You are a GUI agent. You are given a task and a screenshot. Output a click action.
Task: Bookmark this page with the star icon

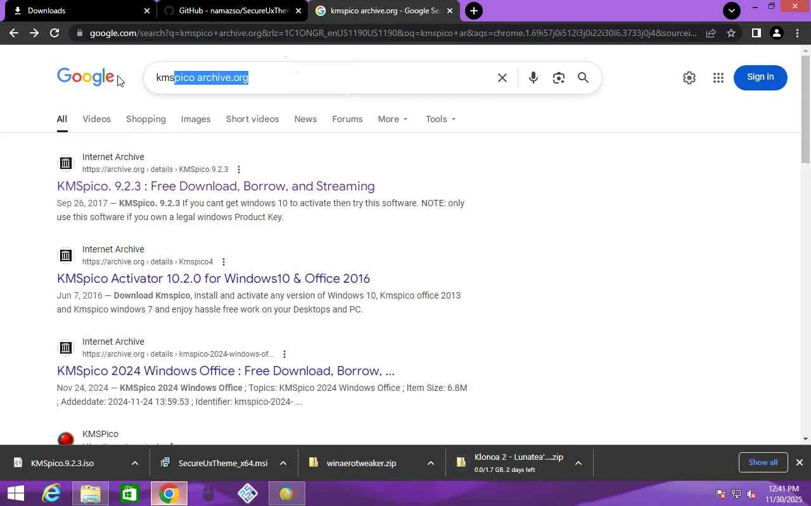(731, 33)
